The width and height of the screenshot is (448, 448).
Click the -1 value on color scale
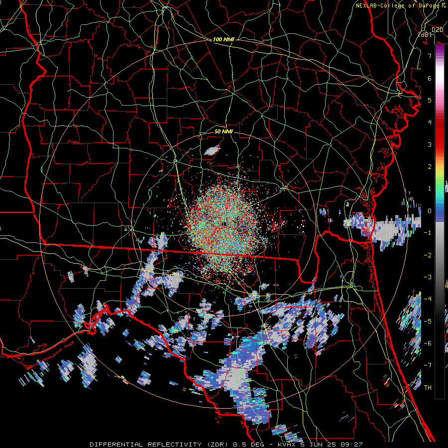pyautogui.click(x=428, y=233)
